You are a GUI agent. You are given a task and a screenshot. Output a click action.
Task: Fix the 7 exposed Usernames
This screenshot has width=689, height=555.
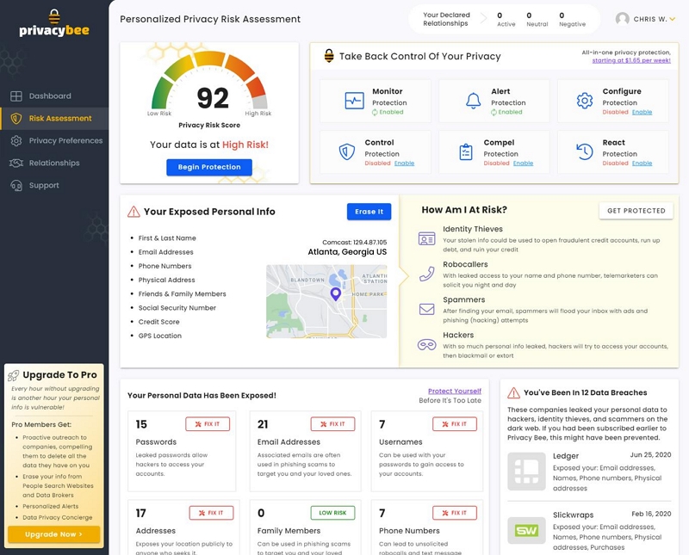click(x=455, y=424)
